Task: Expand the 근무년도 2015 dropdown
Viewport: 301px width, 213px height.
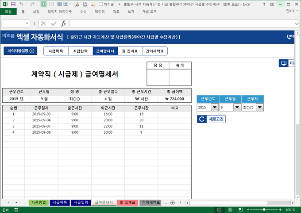Action: (x=215, y=107)
